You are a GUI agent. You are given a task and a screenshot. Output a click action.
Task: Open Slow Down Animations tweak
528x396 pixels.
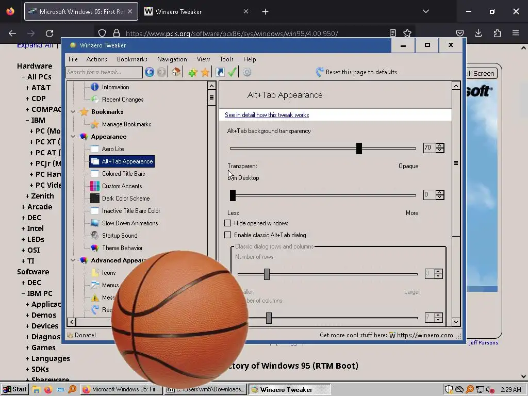tap(130, 223)
